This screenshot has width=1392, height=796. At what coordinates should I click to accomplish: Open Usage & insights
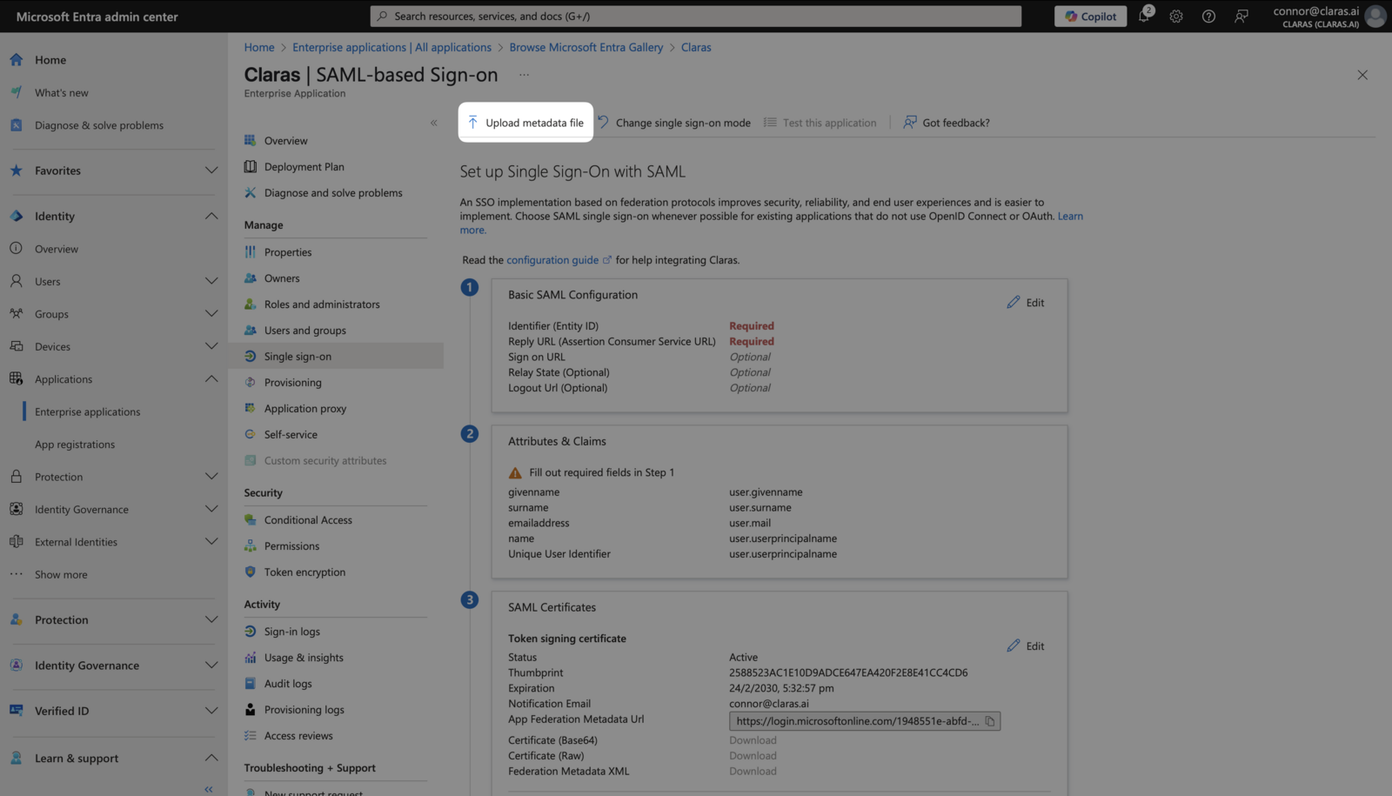coord(304,658)
